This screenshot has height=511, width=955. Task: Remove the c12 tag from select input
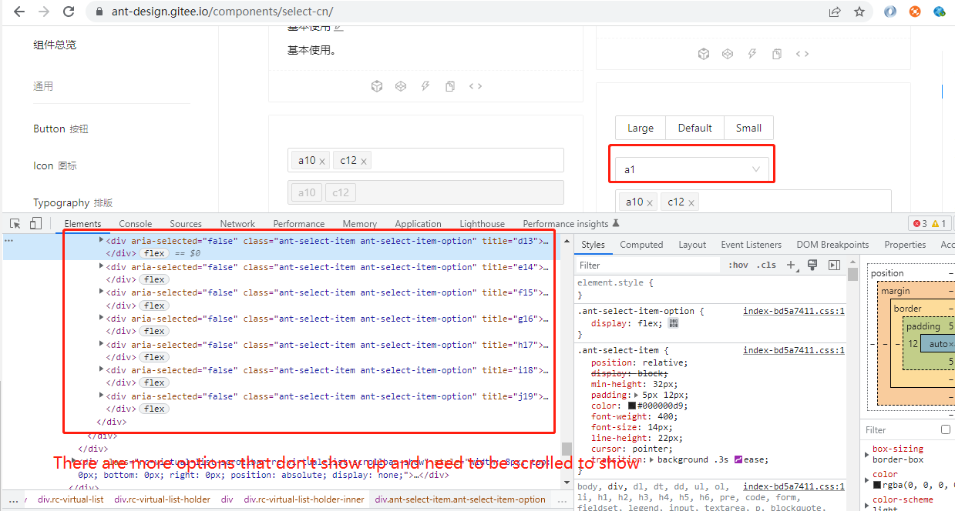pos(363,160)
